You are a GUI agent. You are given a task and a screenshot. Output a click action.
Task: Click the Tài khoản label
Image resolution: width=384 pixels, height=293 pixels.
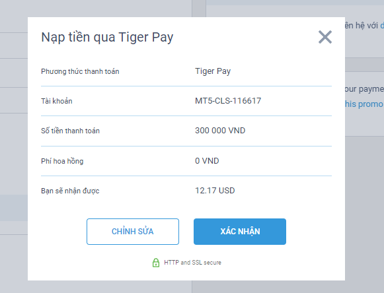[x=57, y=101]
